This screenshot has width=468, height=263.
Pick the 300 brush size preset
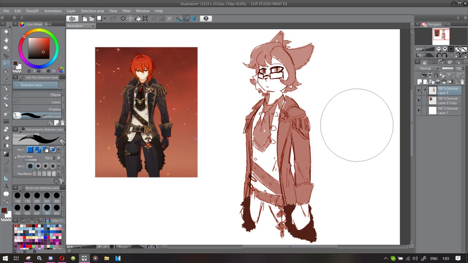tap(57, 197)
